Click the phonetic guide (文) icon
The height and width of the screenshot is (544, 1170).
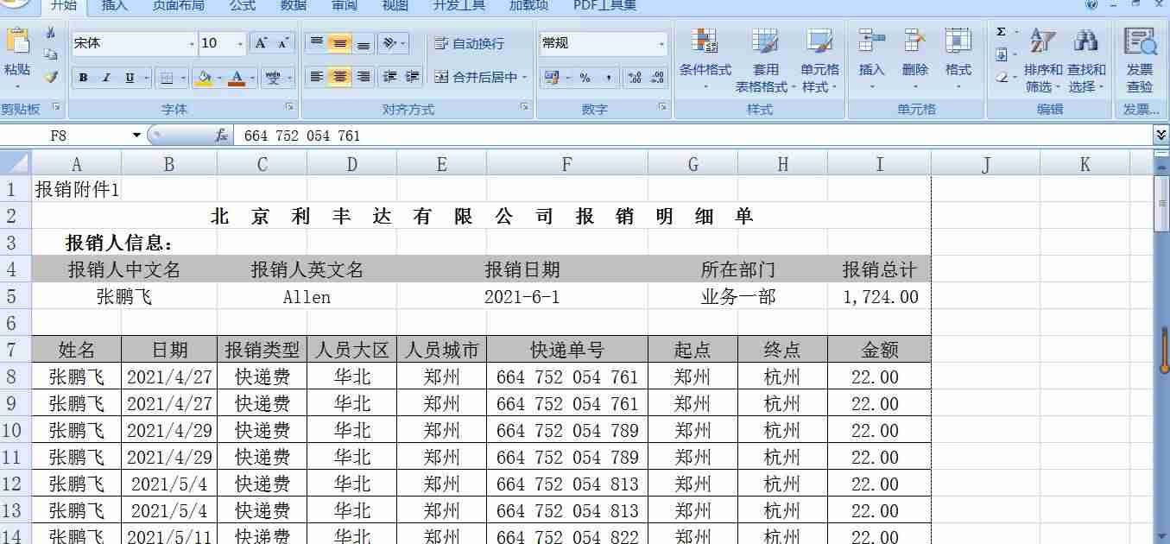[273, 78]
